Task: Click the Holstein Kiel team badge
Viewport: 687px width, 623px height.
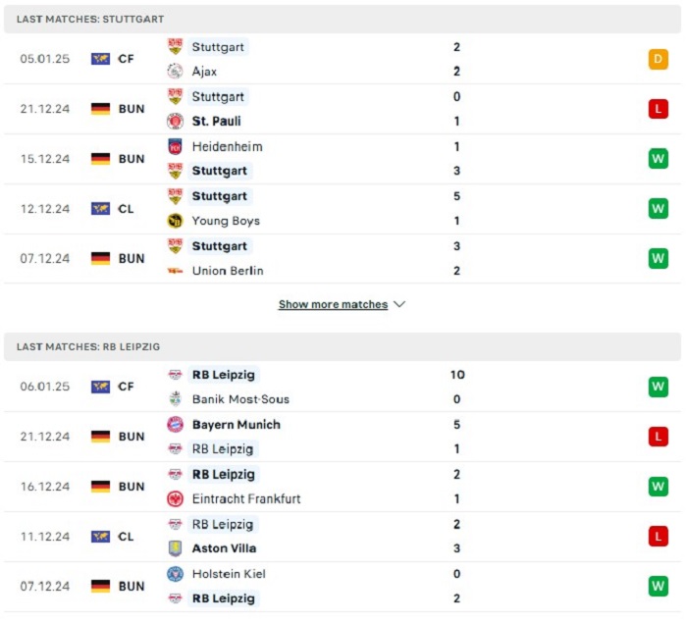Action: (175, 574)
